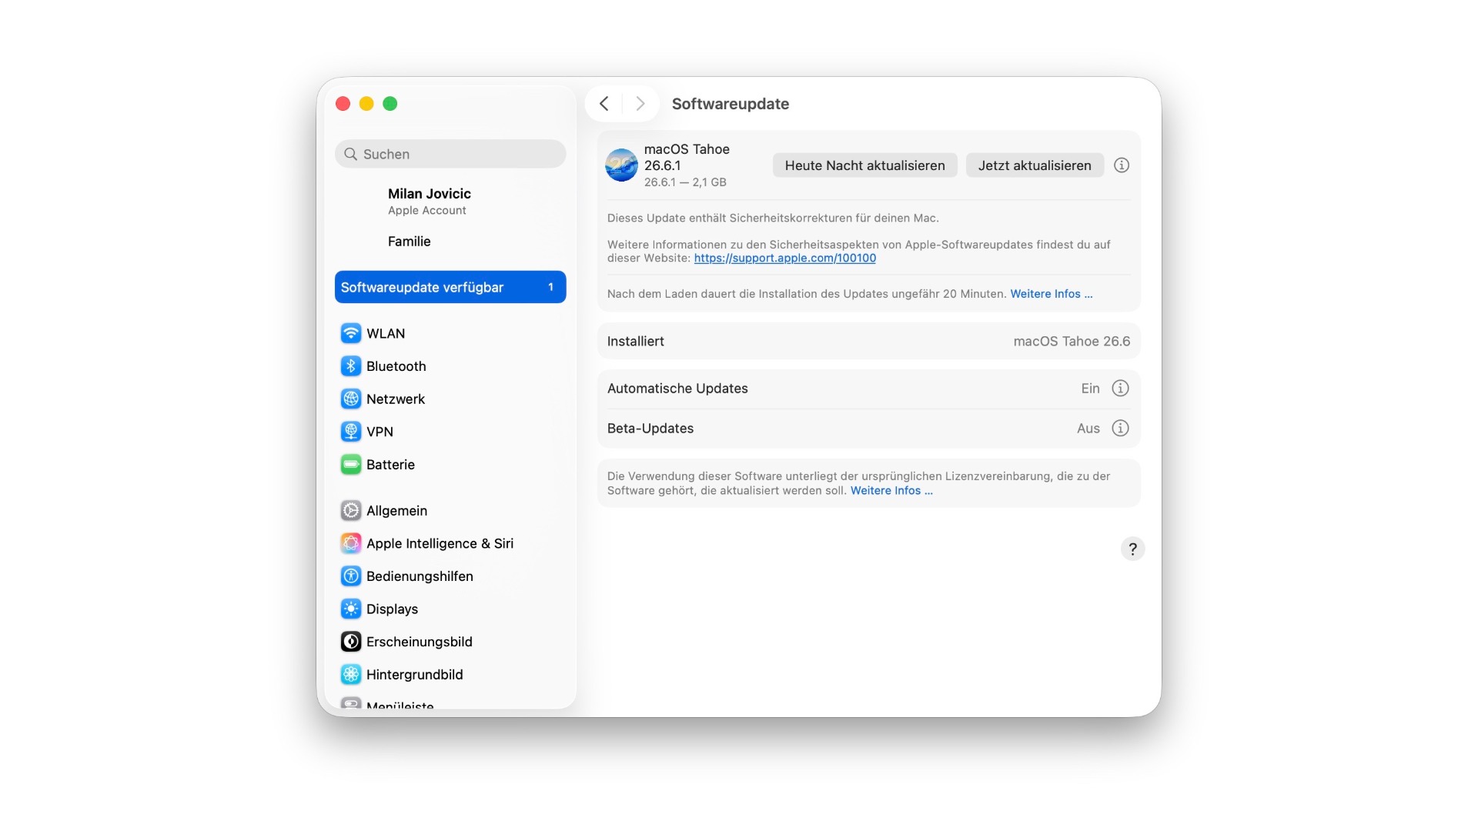Click the macOS Tahoe update icon

click(x=621, y=165)
